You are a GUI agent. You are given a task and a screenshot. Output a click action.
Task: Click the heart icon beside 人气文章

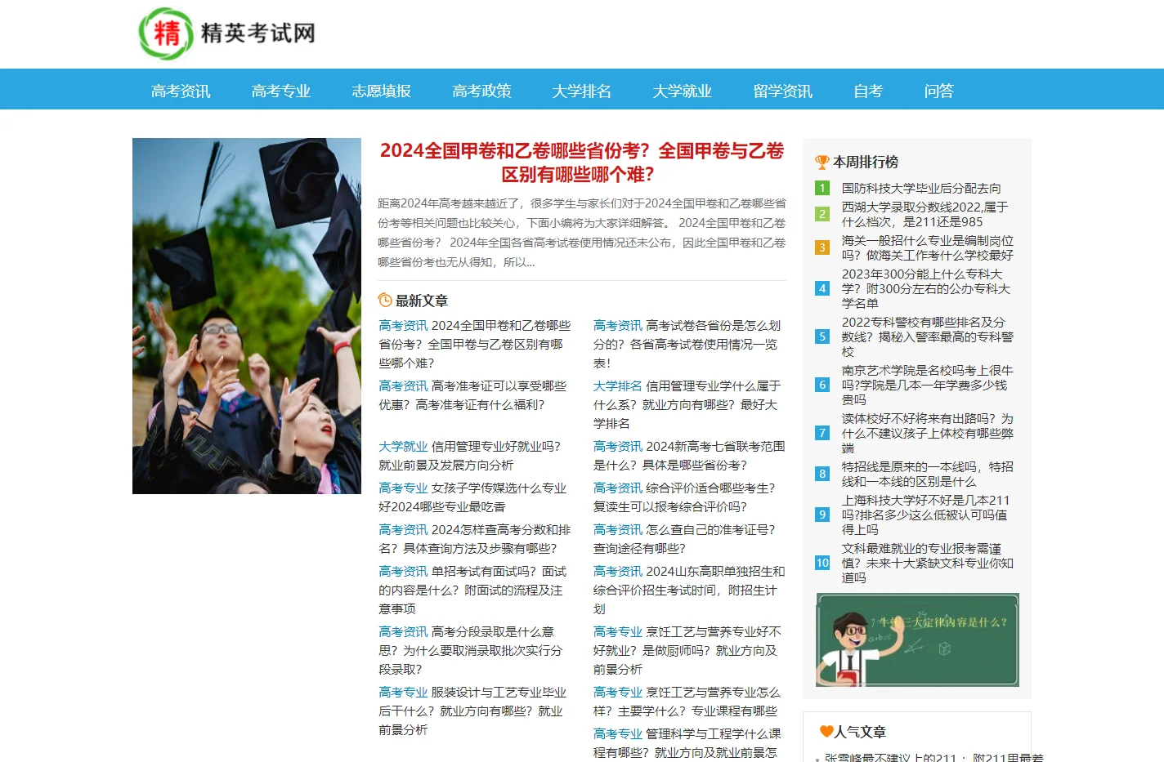pyautogui.click(x=826, y=732)
